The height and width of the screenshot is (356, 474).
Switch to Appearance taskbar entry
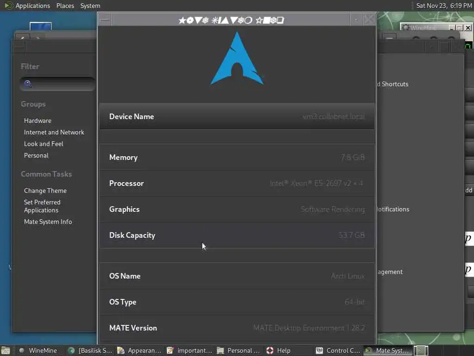click(139, 350)
